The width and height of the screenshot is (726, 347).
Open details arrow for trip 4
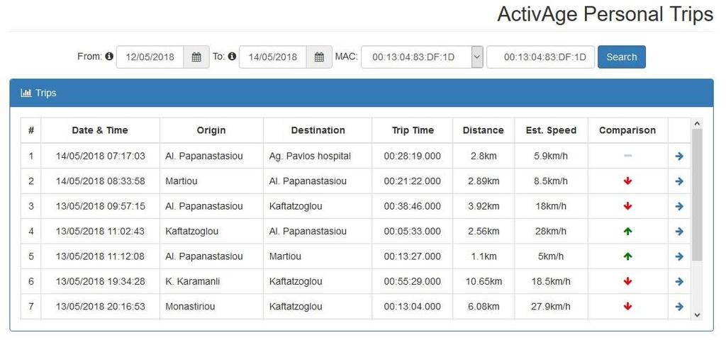point(679,232)
